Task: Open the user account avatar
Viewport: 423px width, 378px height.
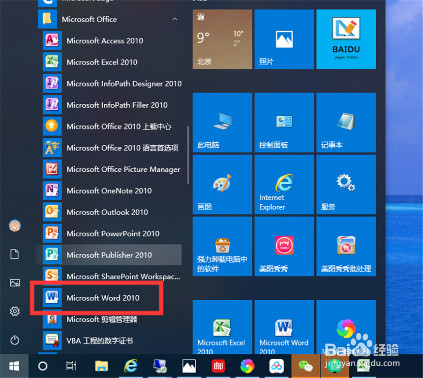Action: tap(15, 225)
